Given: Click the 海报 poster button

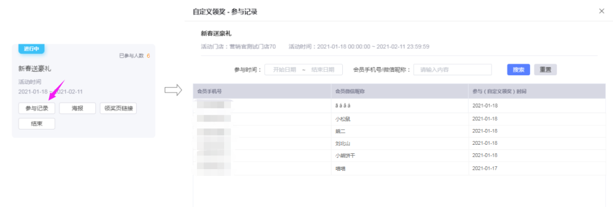Looking at the screenshot, I should tap(77, 109).
